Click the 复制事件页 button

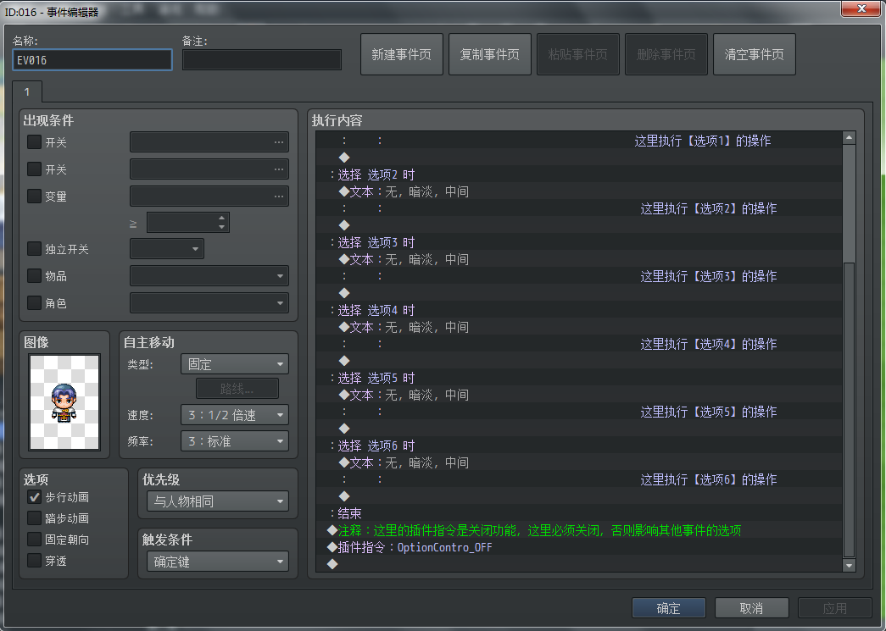[489, 54]
